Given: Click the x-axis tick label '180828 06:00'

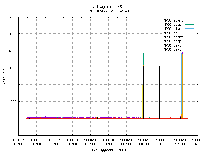Looking at the screenshot, I should (126, 142).
